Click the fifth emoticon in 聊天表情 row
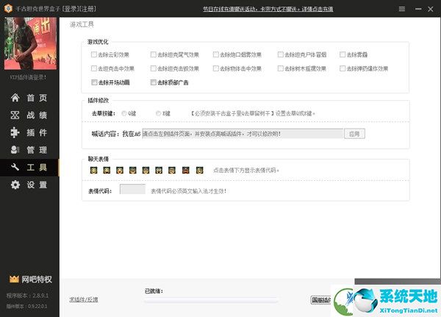 (x=146, y=170)
